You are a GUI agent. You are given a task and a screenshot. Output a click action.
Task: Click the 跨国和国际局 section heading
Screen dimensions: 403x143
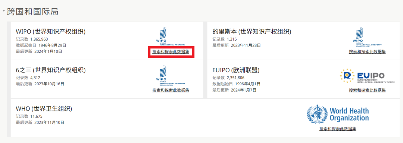pyautogui.click(x=32, y=12)
